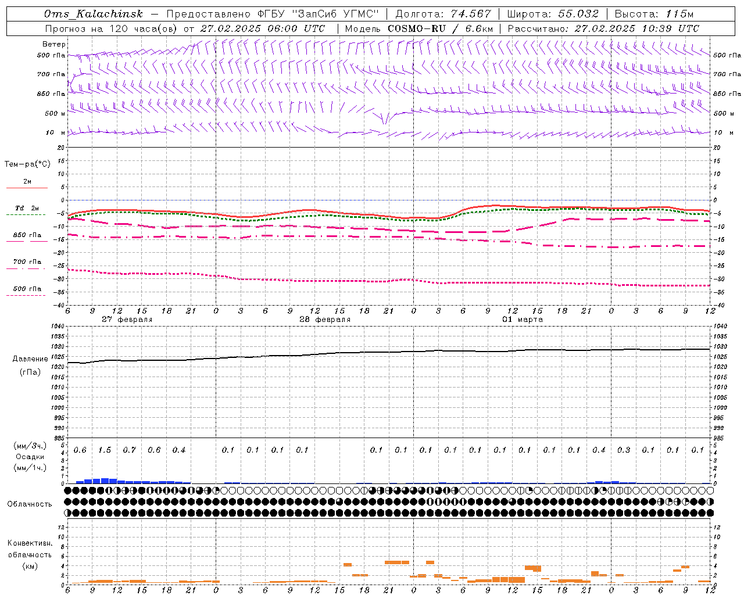This screenshot has height=595, width=744.
Task: Select the date label "27 февраля"
Action: point(127,320)
